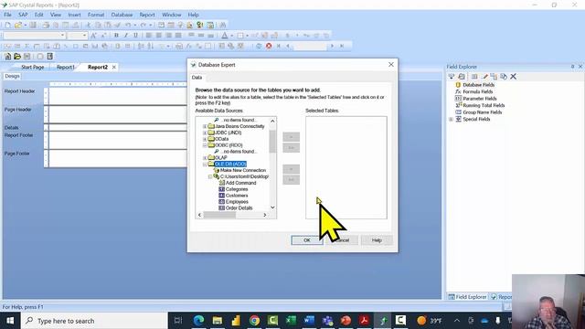Open the Font size dropdown
Screen dimensions: 585x329
(85, 36)
